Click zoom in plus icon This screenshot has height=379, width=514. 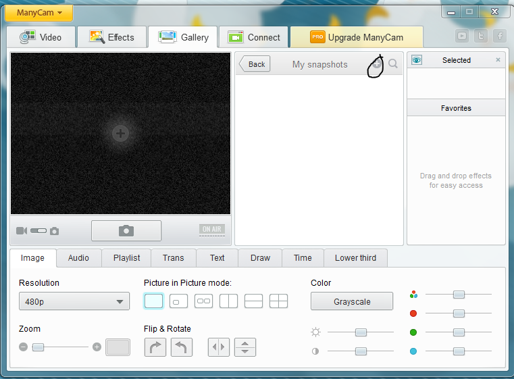point(97,347)
